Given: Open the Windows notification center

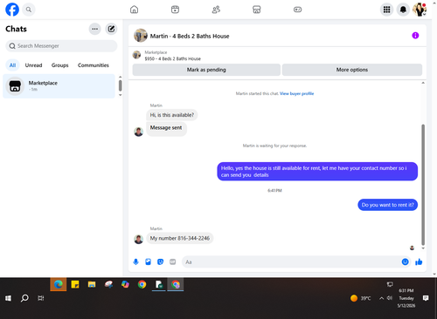Looking at the screenshot, I should coord(426,298).
